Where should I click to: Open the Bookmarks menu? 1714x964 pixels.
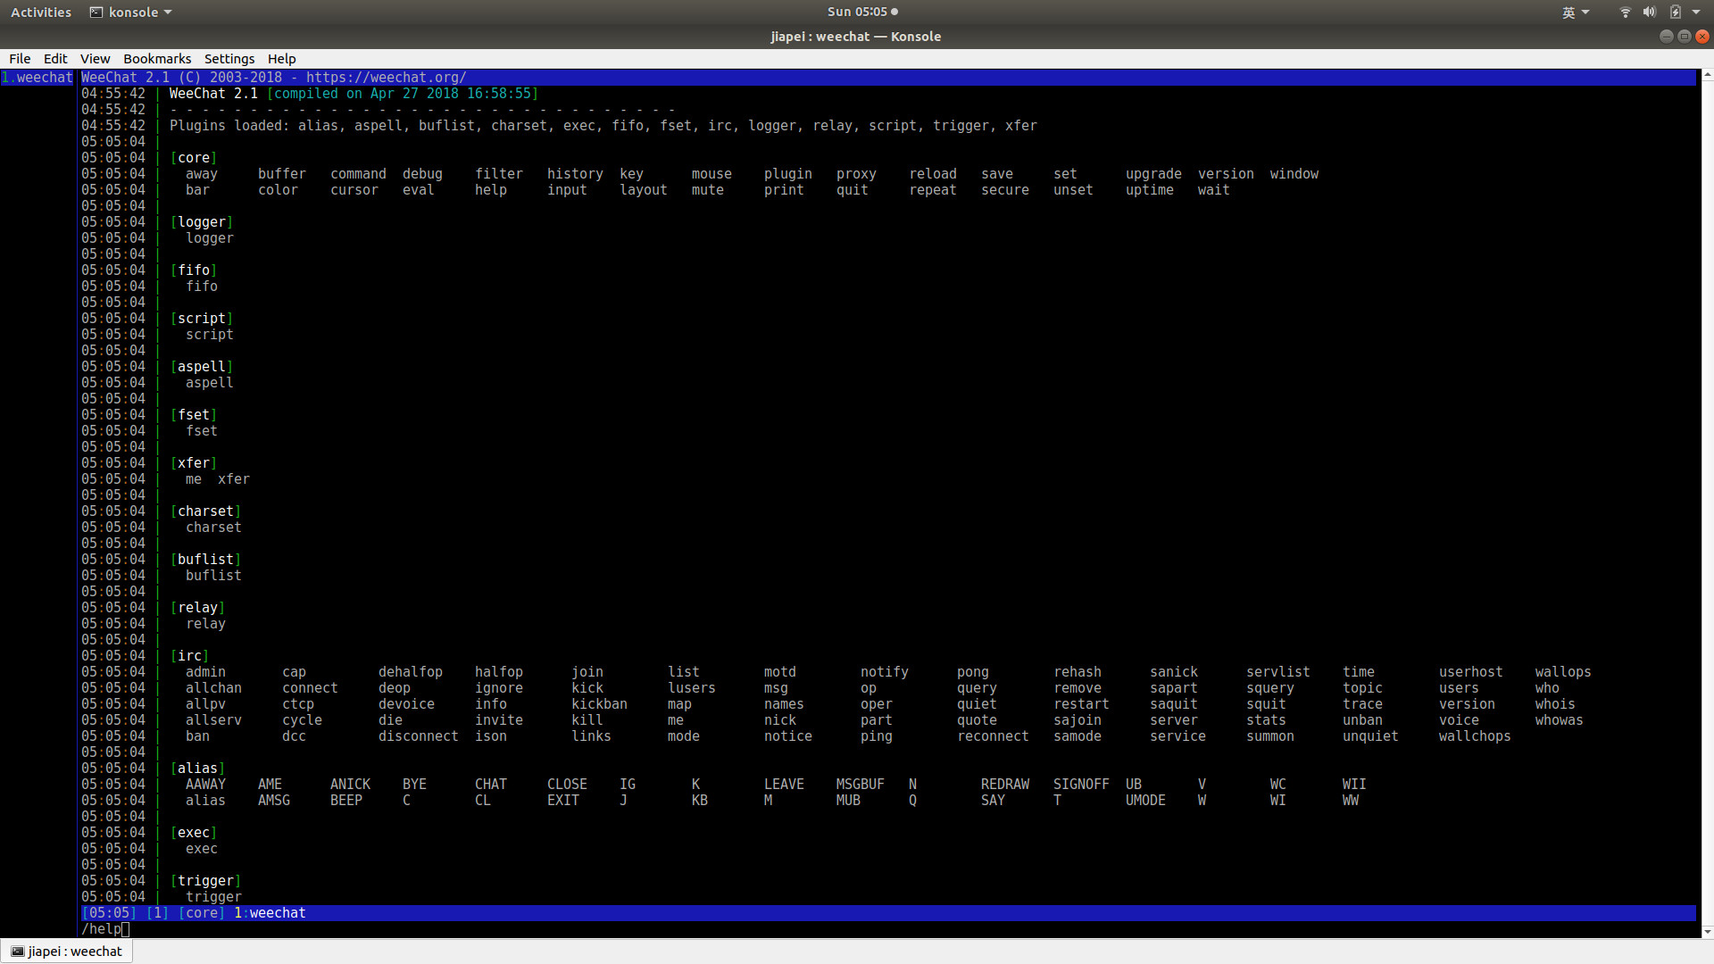tap(156, 58)
